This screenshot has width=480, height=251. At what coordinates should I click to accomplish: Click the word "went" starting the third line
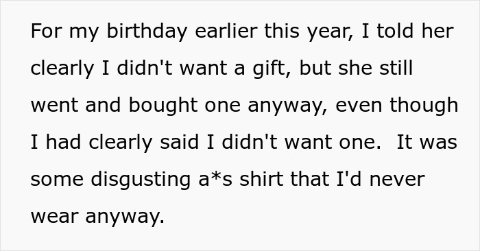coord(54,106)
